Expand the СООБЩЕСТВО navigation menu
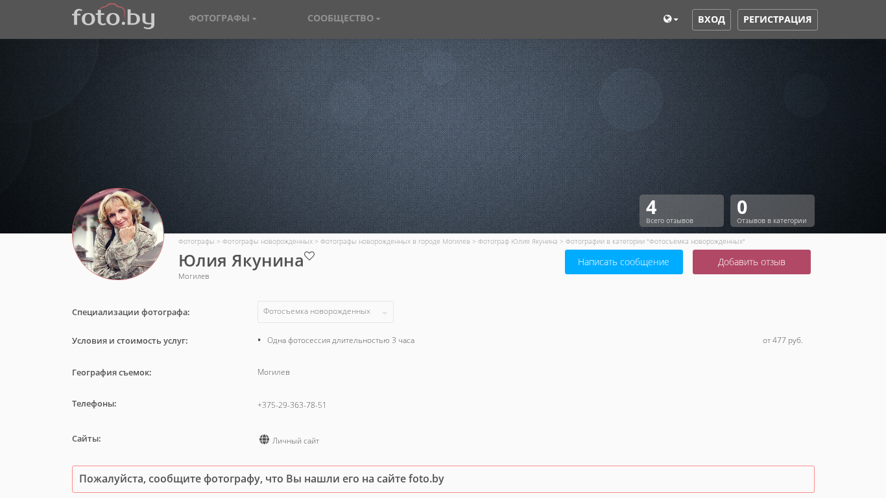Image resolution: width=886 pixels, height=498 pixels. click(x=344, y=18)
